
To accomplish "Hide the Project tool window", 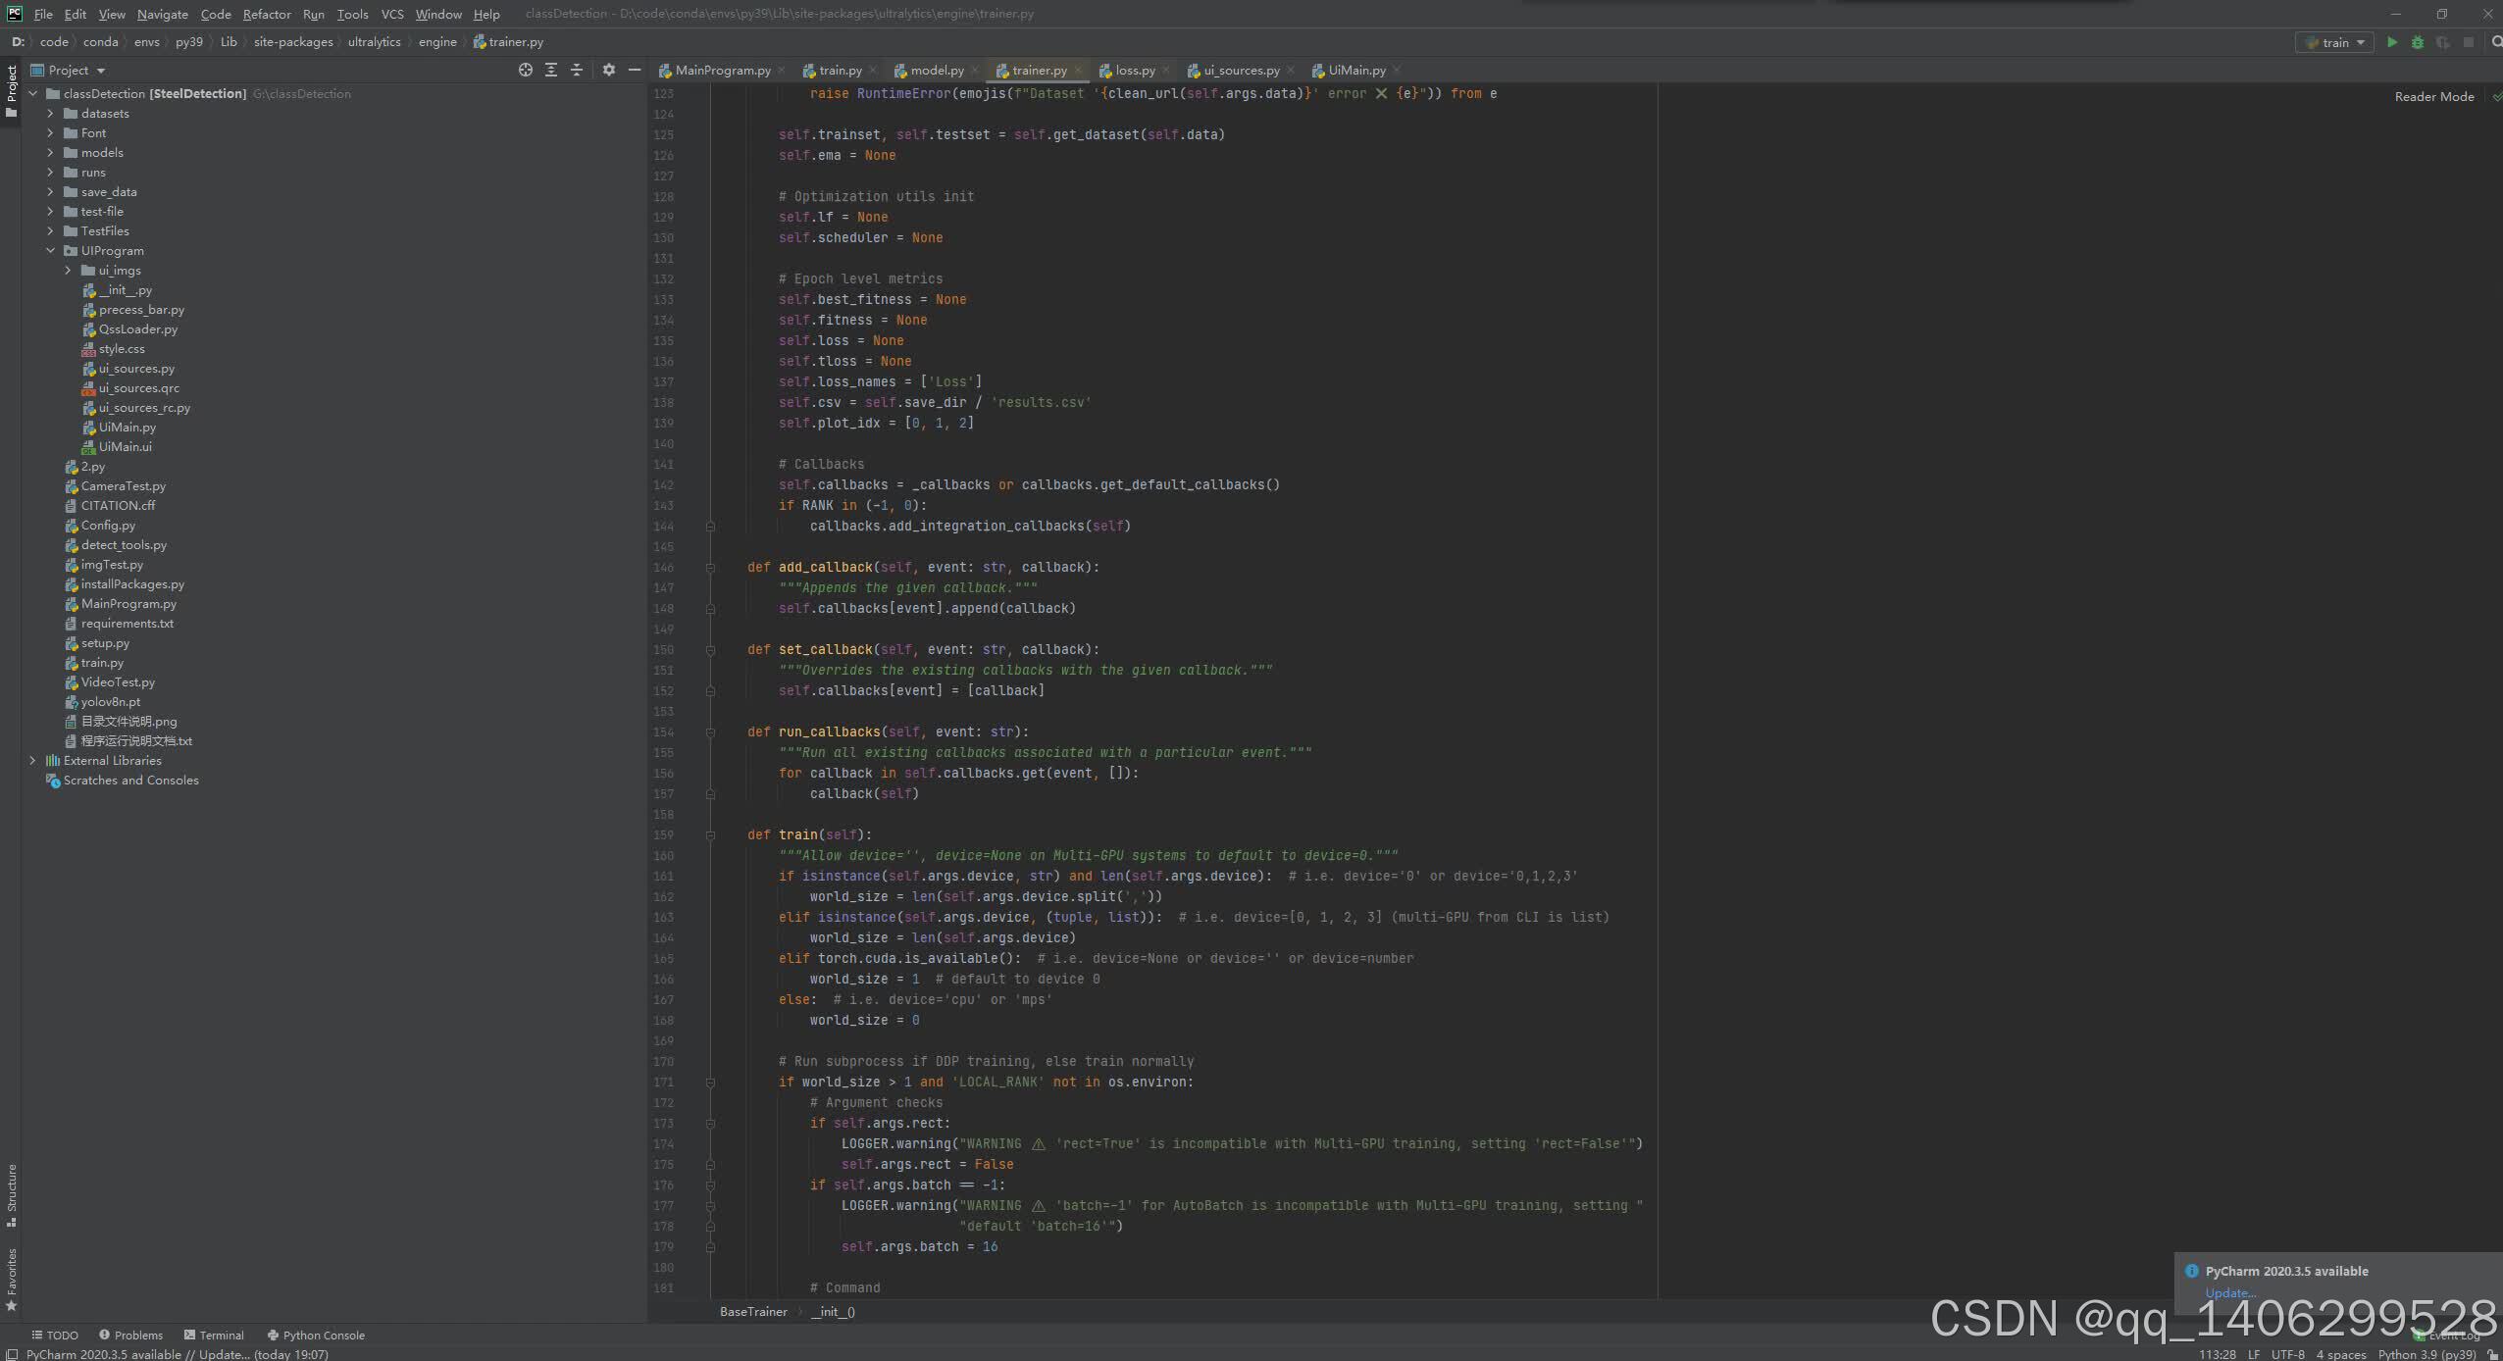I will [x=635, y=70].
